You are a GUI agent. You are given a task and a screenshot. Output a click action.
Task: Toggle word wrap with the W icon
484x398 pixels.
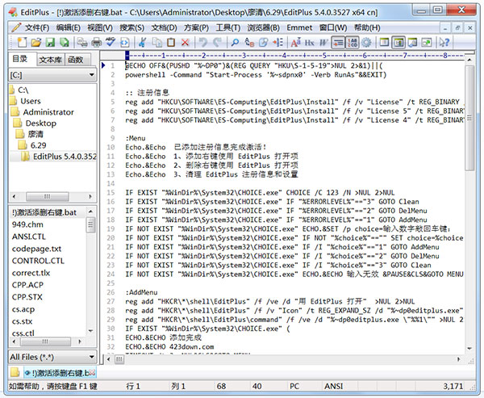(x=323, y=42)
